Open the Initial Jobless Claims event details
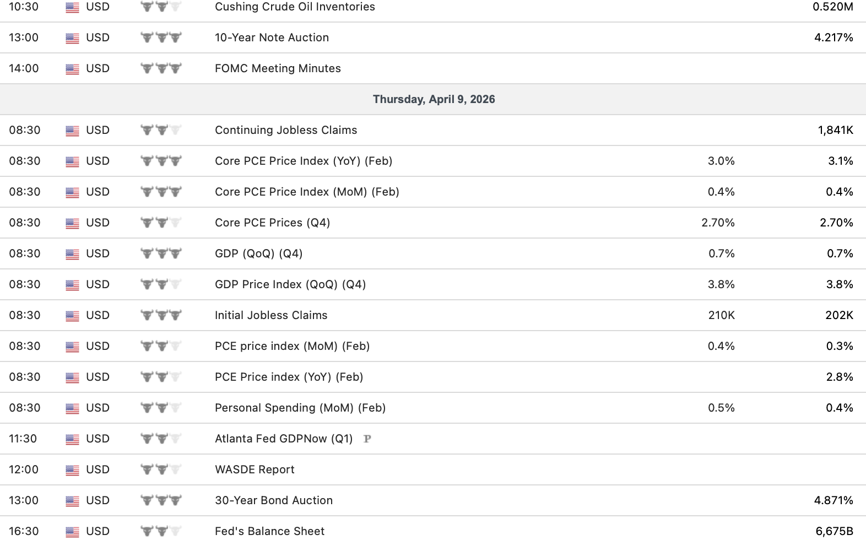 point(271,315)
